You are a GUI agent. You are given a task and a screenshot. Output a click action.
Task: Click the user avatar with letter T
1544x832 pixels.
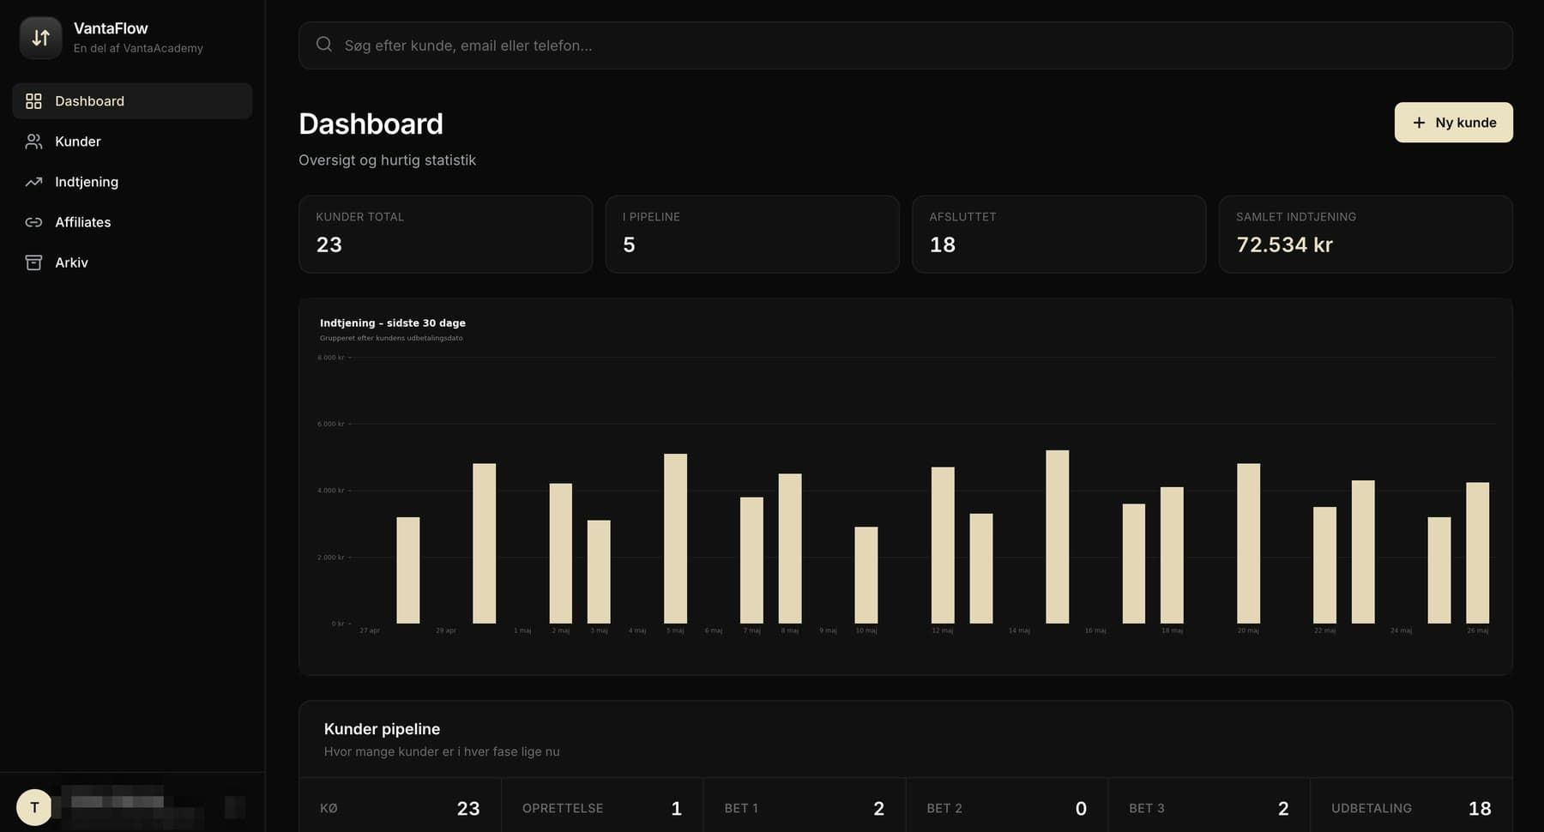(x=34, y=807)
